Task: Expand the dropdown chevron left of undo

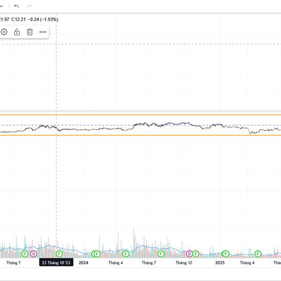Action: click(1, 6)
